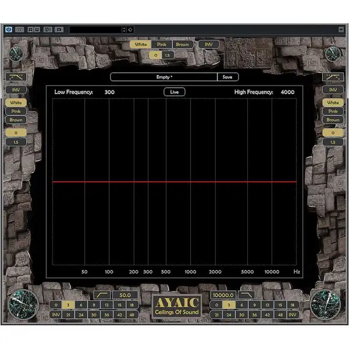
Task: Select slope 42 in the bottom-right group
Action: point(268,315)
